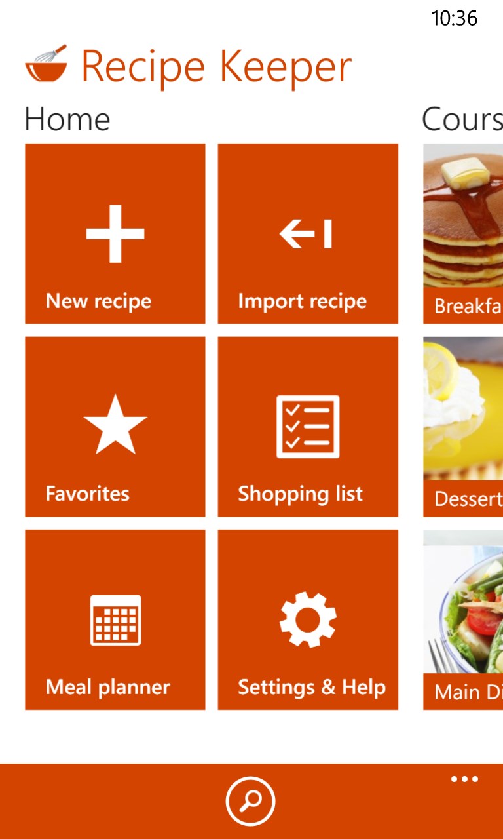Tap the Recipe Keeper bowl logo
The image size is (503, 839).
coord(46,63)
